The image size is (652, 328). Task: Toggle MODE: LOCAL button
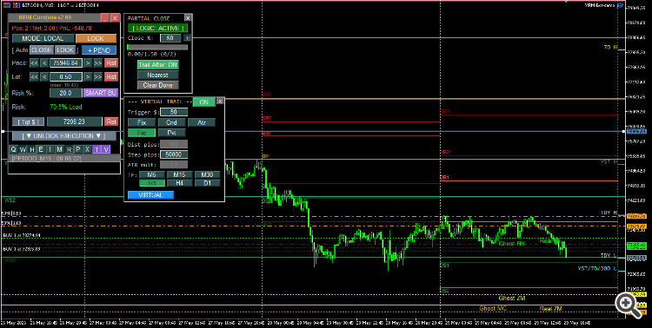(43, 38)
